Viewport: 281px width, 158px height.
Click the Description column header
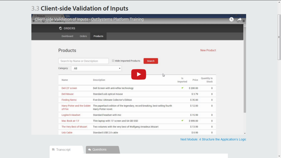(x=99, y=80)
